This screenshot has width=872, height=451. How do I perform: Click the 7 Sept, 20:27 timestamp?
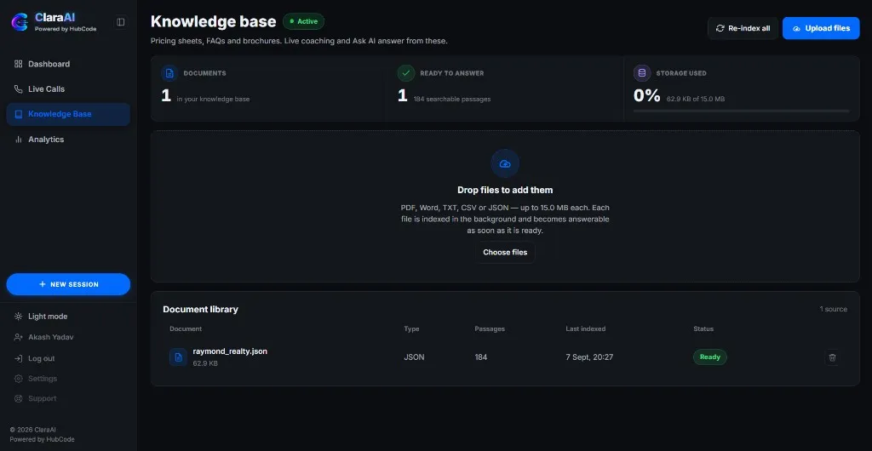pyautogui.click(x=589, y=357)
